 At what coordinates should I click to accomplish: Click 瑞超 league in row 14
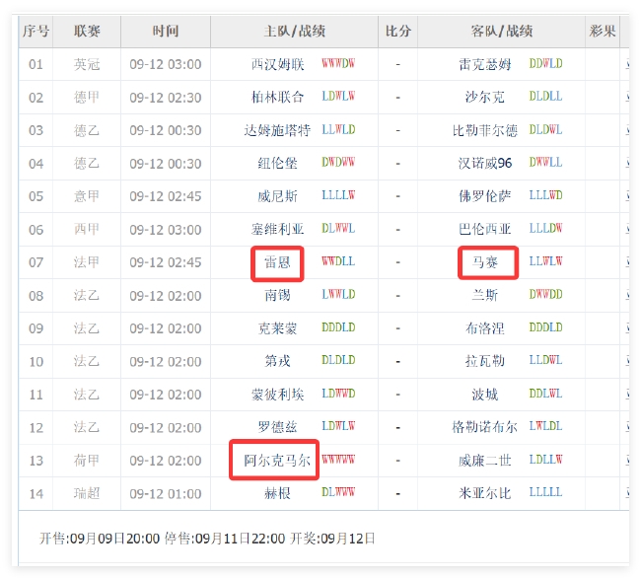pos(87,493)
